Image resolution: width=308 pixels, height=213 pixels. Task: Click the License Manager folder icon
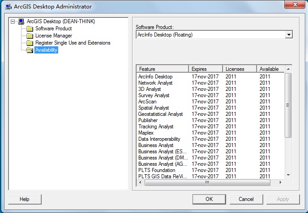[30, 36]
